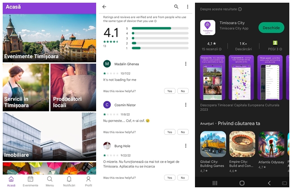
Task: Open the Global City game icon
Action: (213, 144)
